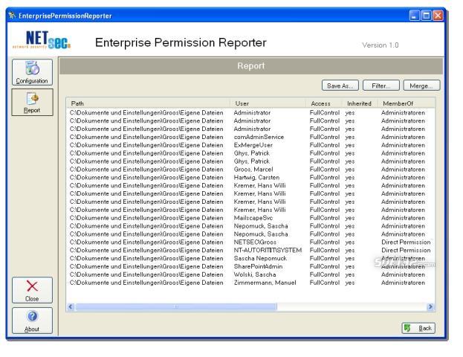Click Administratoren in the ExMergeUser row
The width and height of the screenshot is (463, 357).
point(403,145)
